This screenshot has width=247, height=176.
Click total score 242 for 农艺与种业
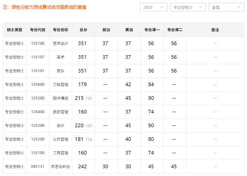82,166
